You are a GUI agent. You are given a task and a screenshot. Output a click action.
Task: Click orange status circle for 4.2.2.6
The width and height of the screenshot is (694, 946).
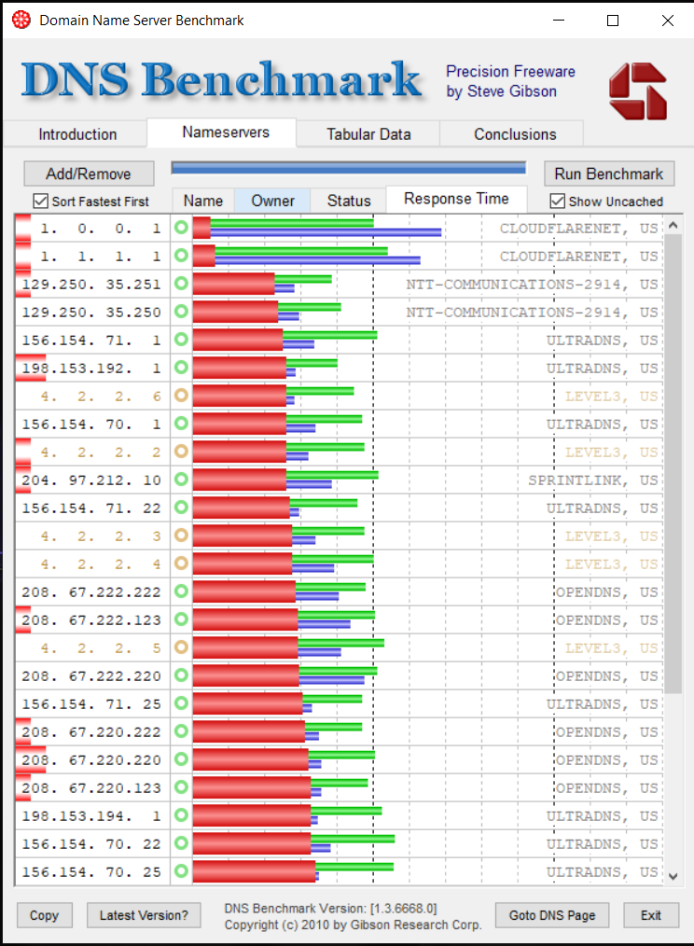181,396
